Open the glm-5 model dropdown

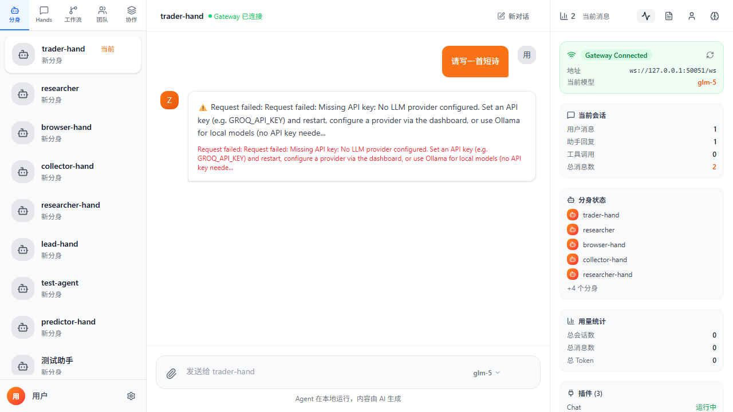click(x=486, y=373)
